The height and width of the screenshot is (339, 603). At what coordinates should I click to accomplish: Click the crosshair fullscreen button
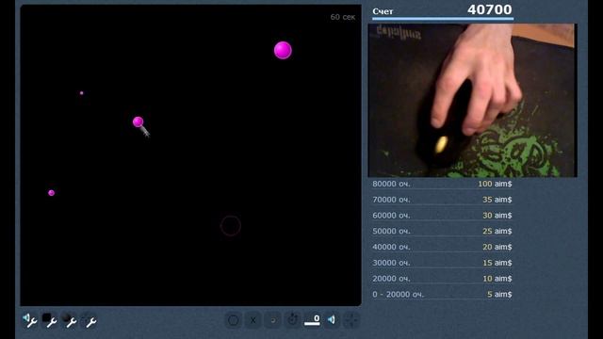click(351, 320)
